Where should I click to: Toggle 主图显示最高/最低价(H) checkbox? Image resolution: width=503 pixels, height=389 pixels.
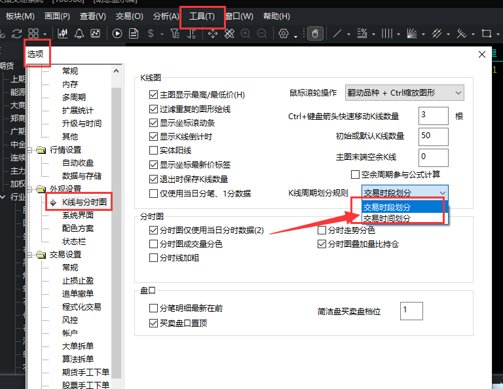[153, 94]
